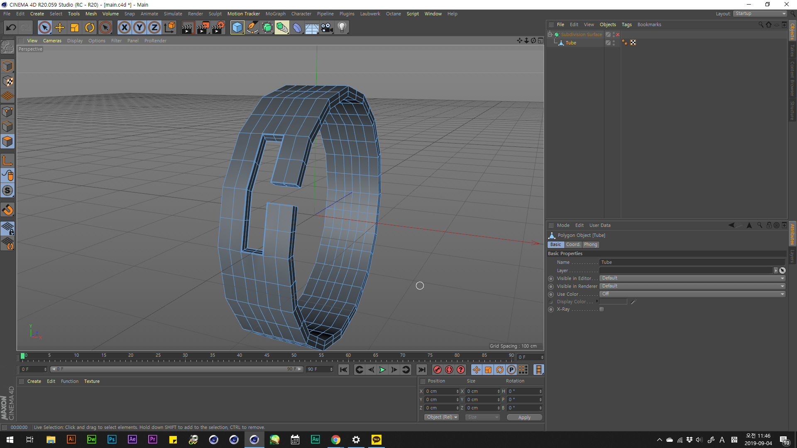
Task: Click the coordinate system icon
Action: [x=169, y=28]
